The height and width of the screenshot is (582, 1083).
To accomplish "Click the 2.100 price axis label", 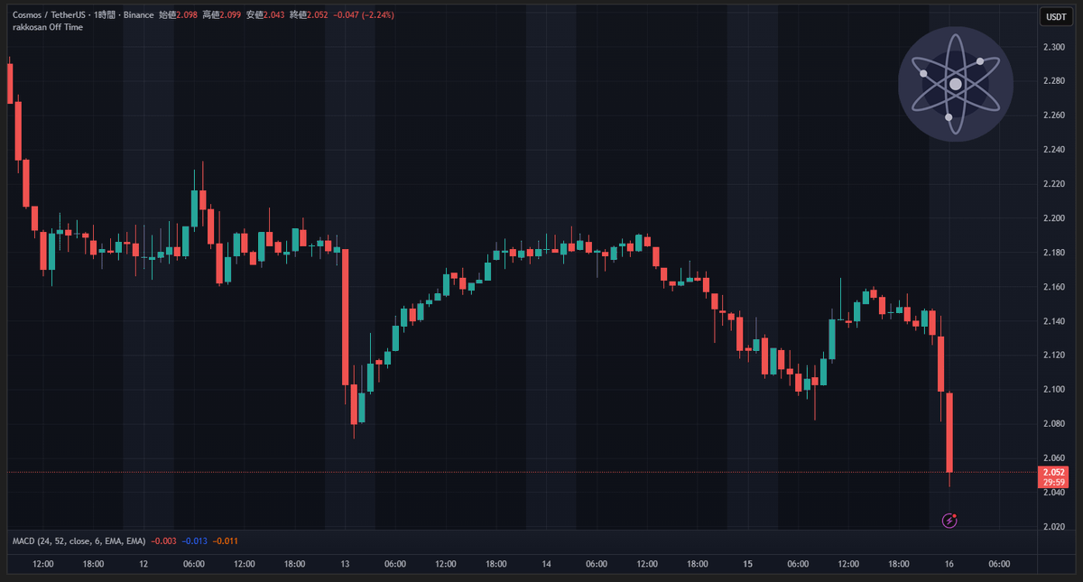I will point(1053,390).
